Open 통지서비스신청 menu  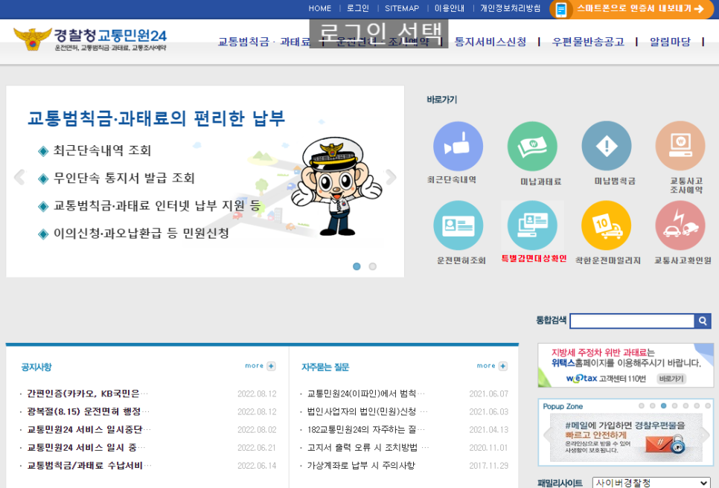490,42
